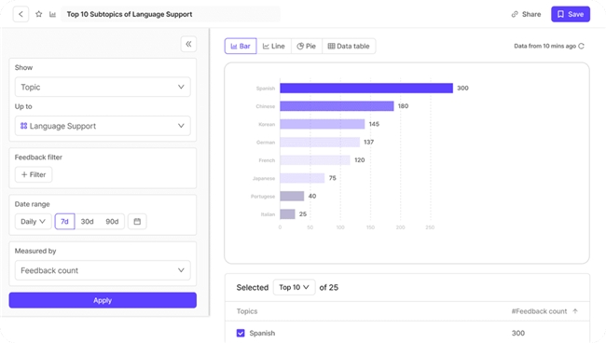This screenshot has height=343, width=606.
Task: Click the Share link icon
Action: [515, 14]
